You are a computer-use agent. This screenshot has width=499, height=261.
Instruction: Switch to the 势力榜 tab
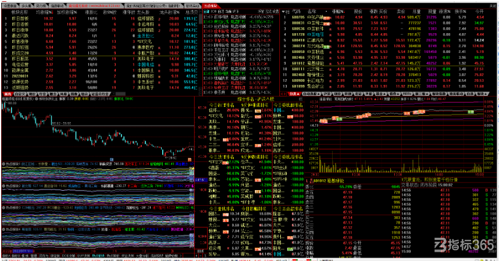(x=41, y=6)
